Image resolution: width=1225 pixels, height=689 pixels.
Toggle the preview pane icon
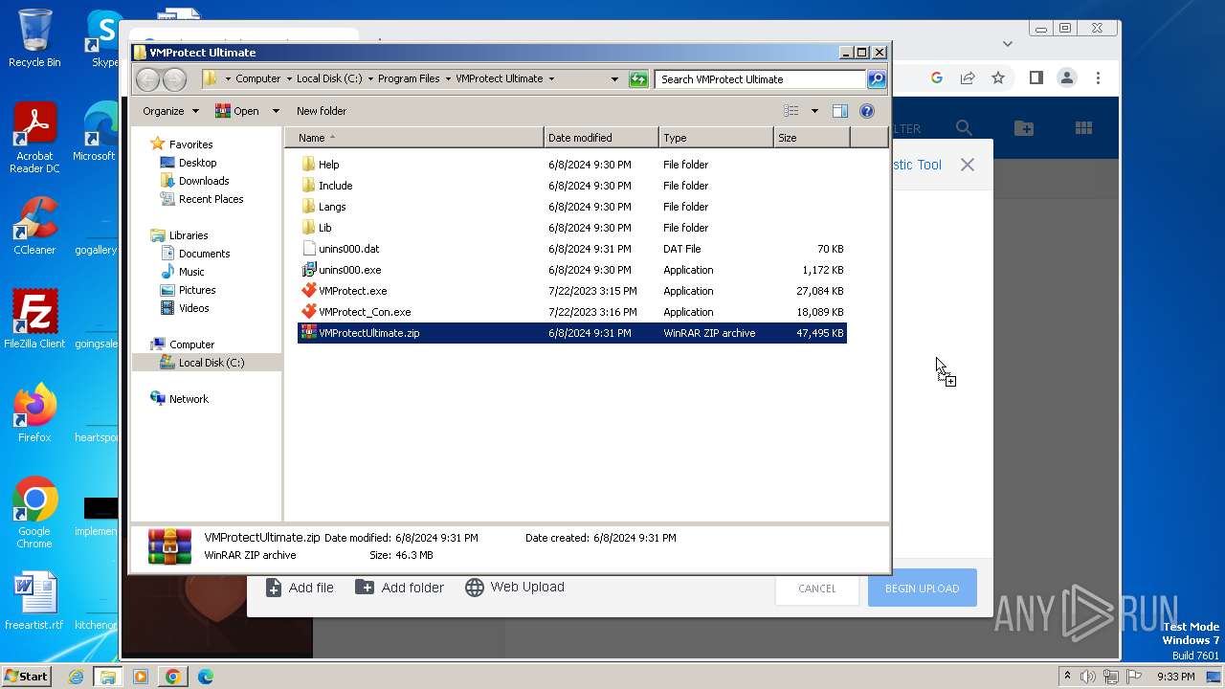tap(839, 111)
